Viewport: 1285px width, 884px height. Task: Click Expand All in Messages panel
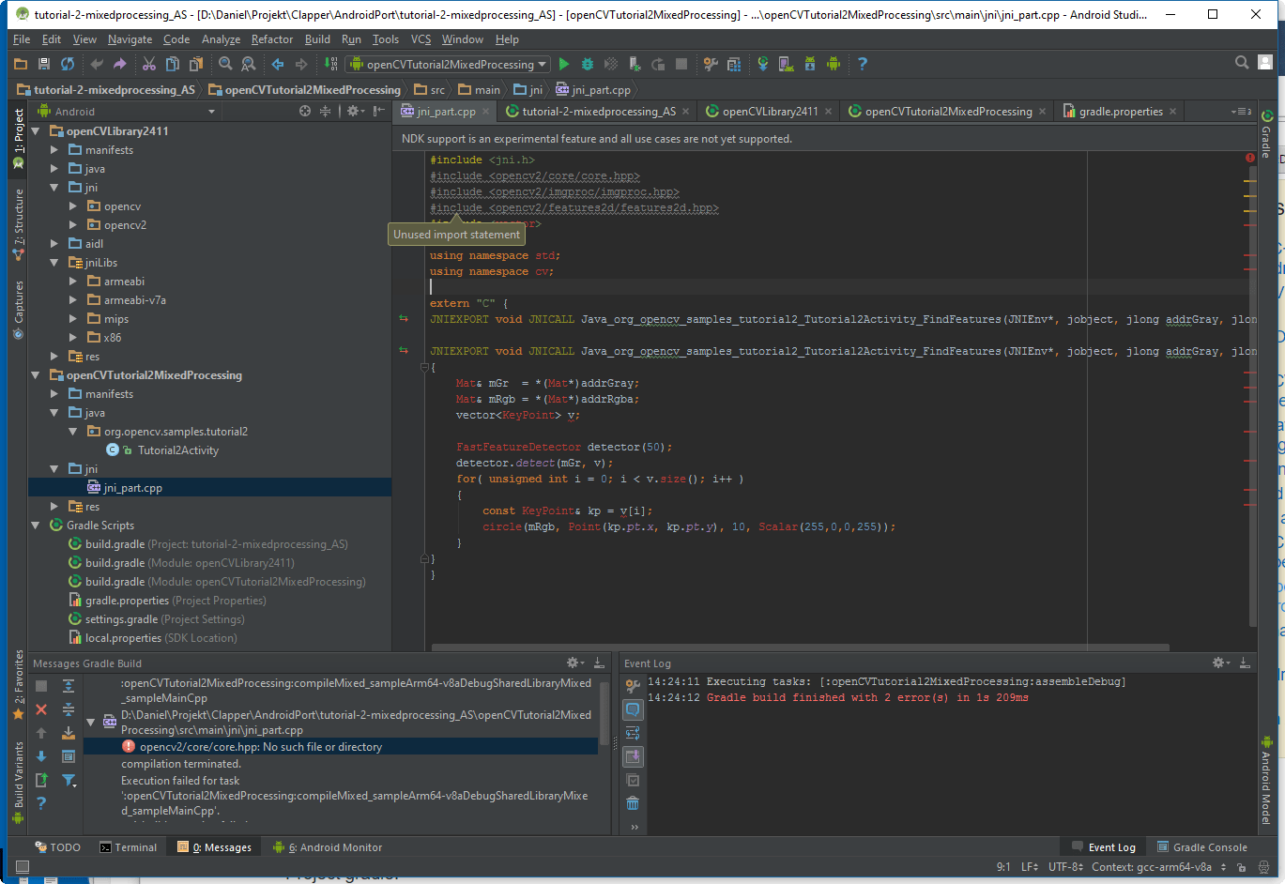point(69,686)
